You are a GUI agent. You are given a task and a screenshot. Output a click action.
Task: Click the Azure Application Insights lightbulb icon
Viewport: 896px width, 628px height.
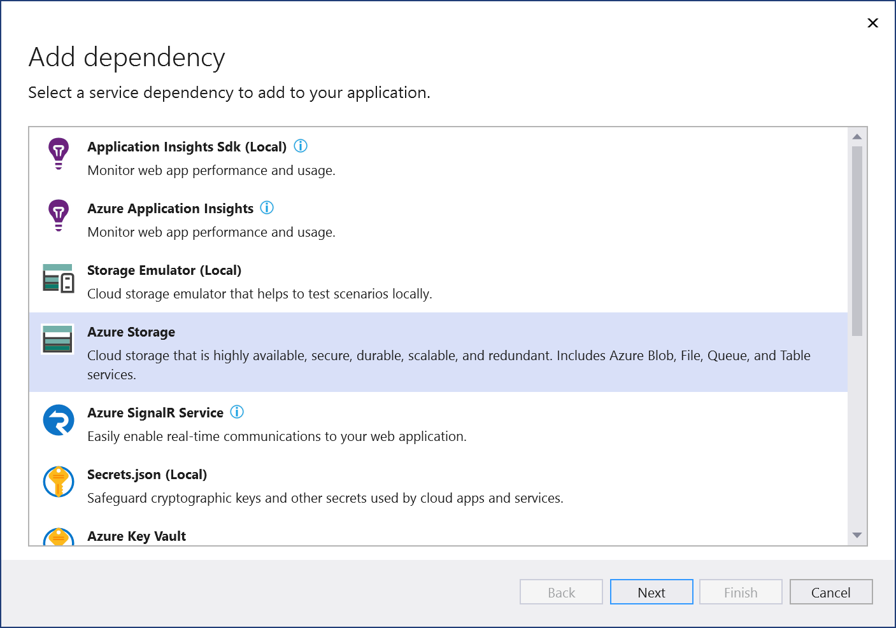[58, 215]
